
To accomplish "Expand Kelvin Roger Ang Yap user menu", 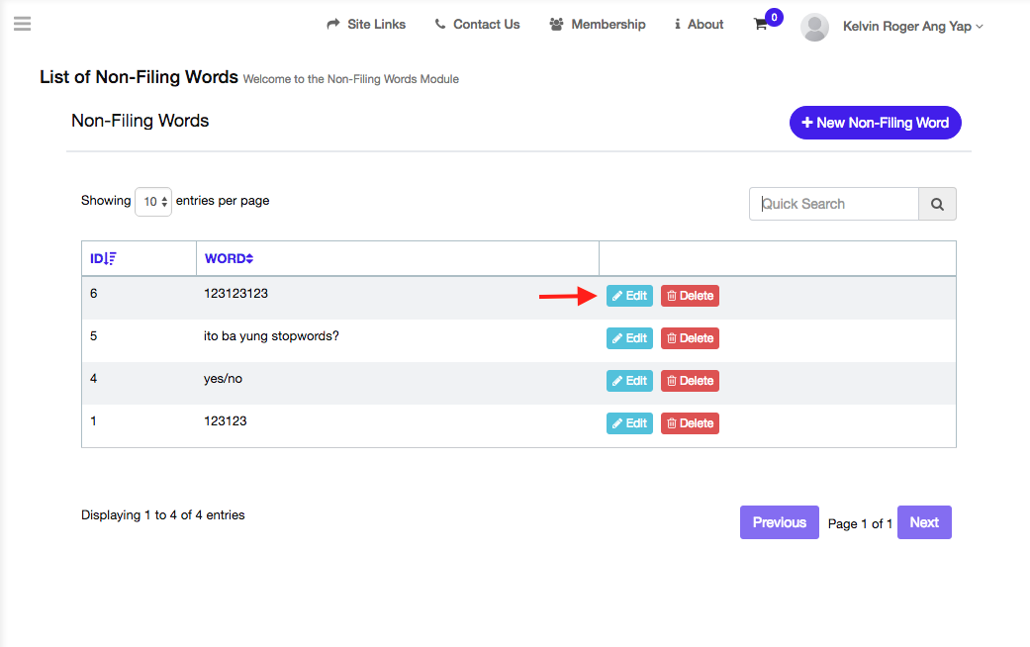I will [912, 27].
